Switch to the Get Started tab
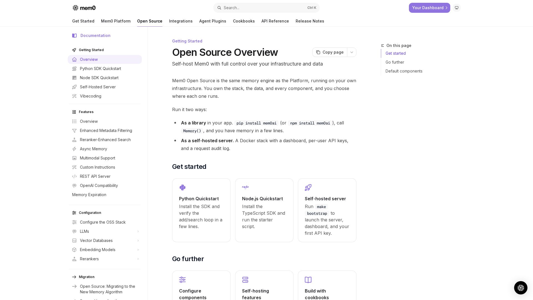Image resolution: width=533 pixels, height=300 pixels. coord(83,21)
